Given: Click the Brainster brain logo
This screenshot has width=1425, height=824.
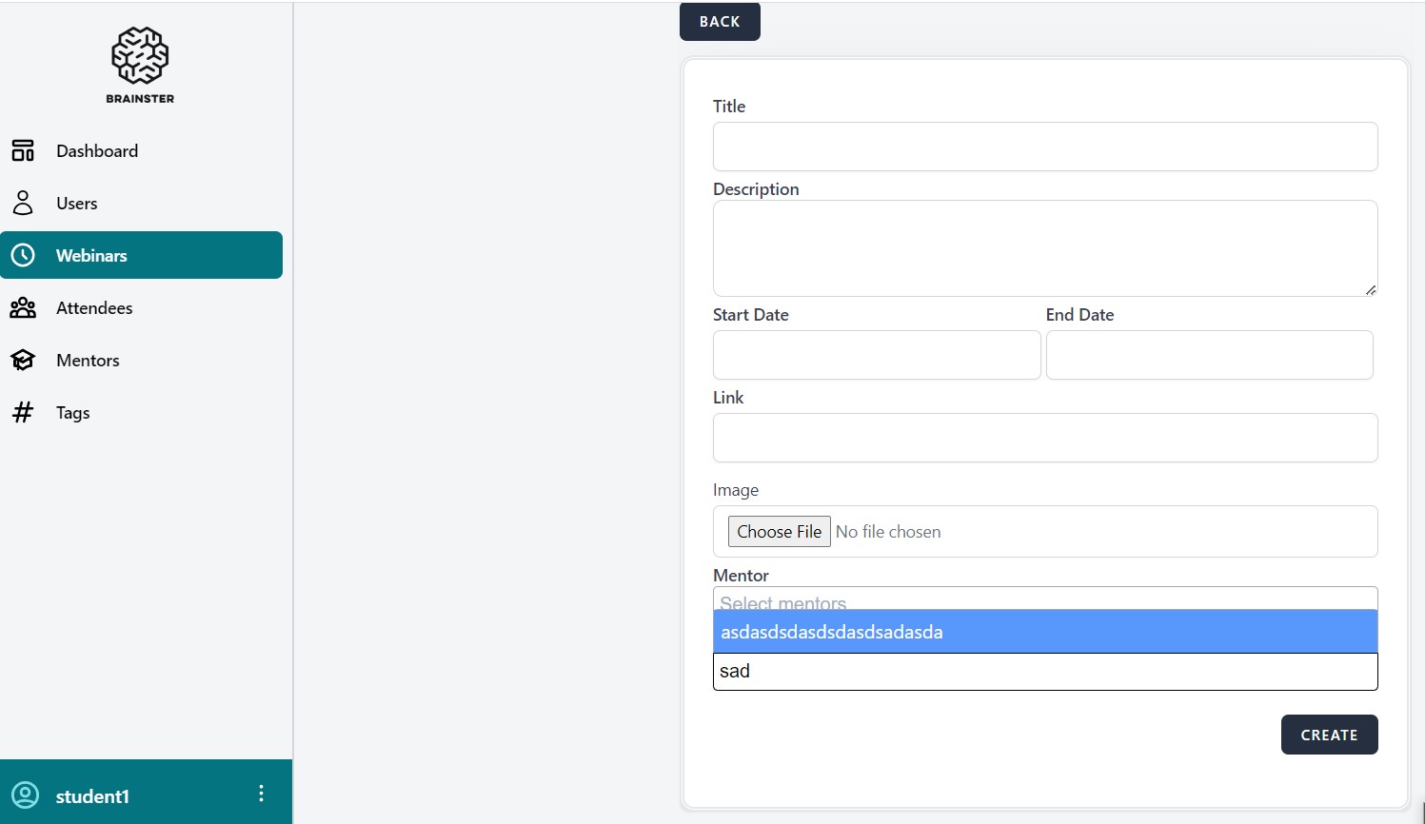Looking at the screenshot, I should click(140, 56).
